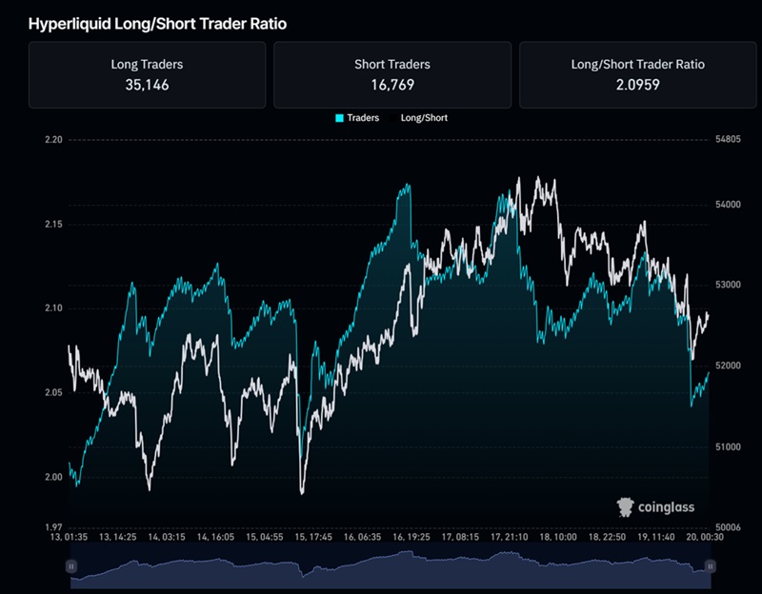Click the coinglass watermark text
The height and width of the screenshot is (594, 762).
(669, 505)
